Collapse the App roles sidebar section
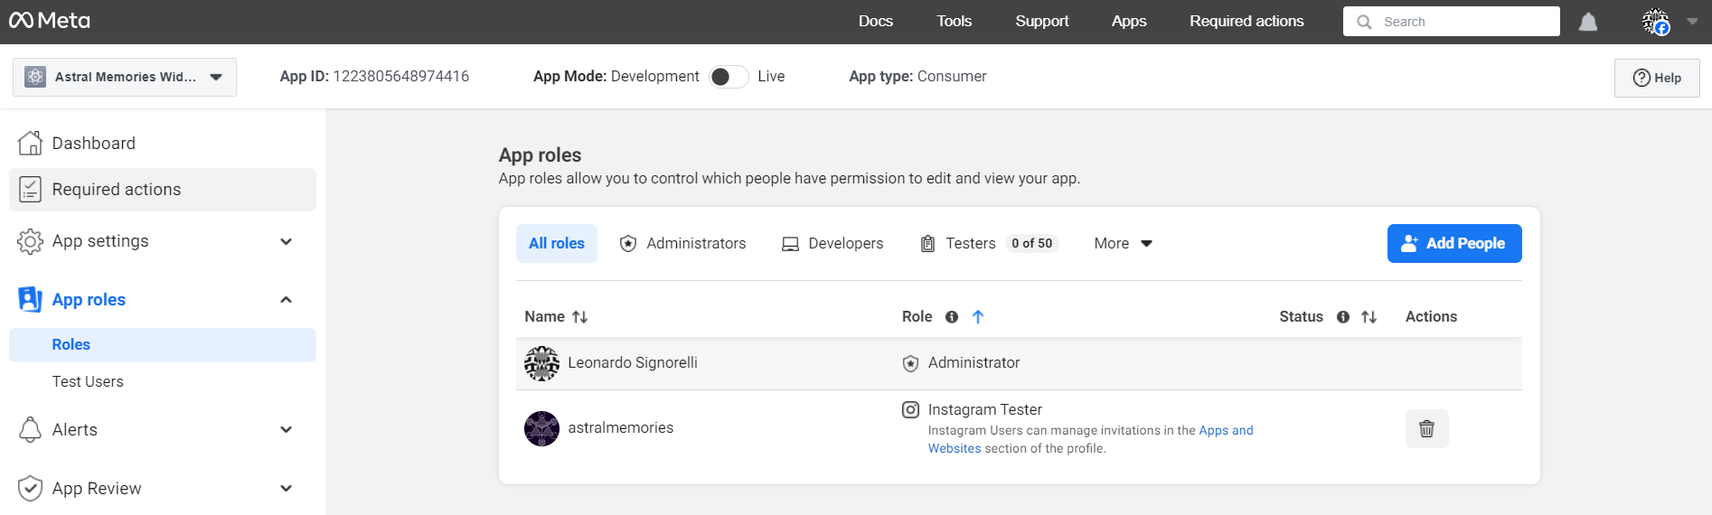This screenshot has height=515, width=1712. coord(286,300)
